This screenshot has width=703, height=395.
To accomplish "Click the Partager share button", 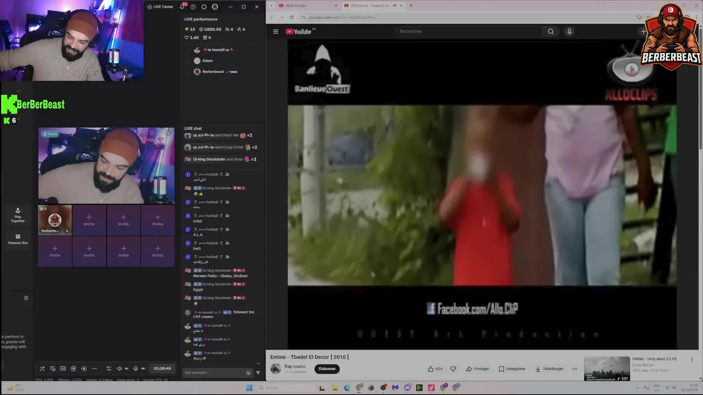I will 477,369.
